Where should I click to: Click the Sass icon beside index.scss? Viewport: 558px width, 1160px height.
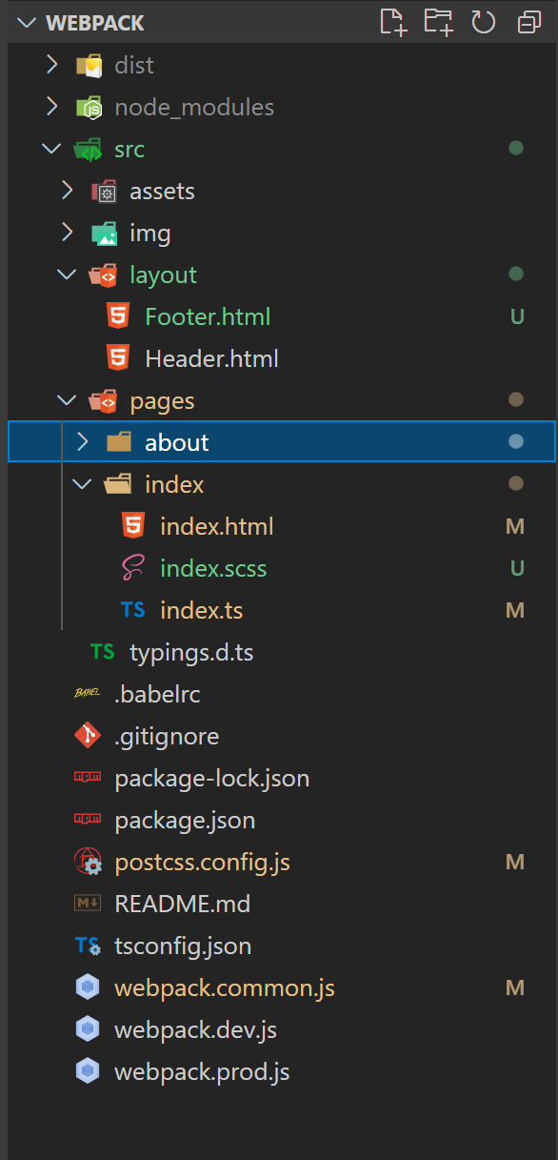(x=133, y=568)
